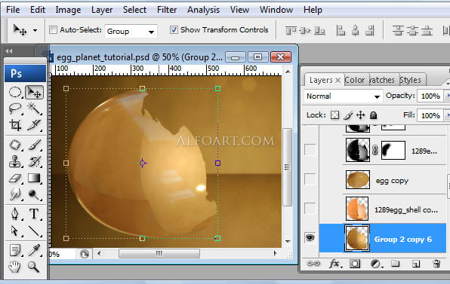Select the Slice tool

coord(35,125)
